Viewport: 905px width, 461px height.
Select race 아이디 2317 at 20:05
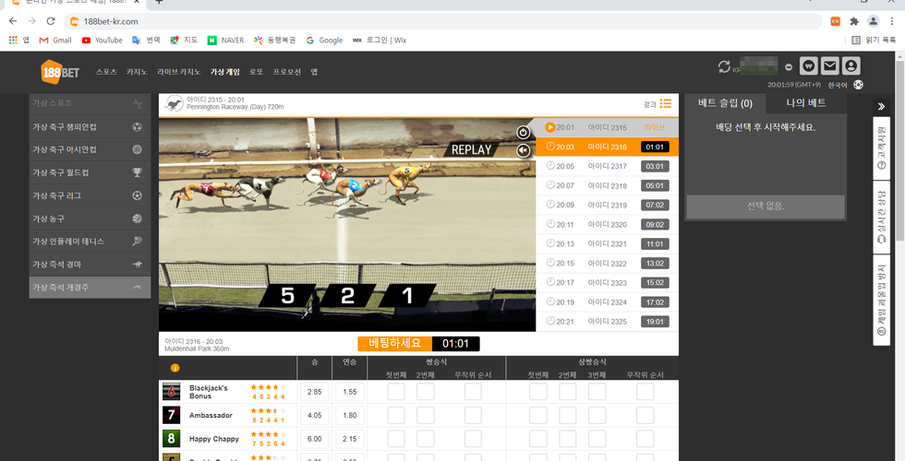(608, 167)
